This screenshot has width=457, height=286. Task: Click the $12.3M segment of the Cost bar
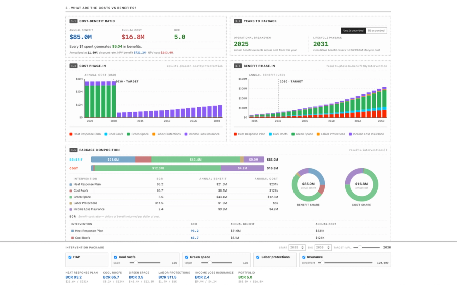click(158, 168)
